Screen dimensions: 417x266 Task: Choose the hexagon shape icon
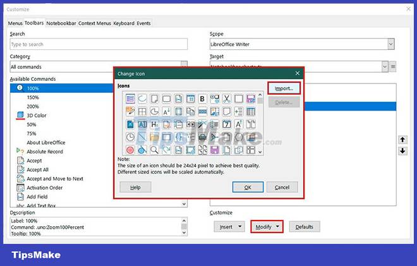(x=239, y=137)
